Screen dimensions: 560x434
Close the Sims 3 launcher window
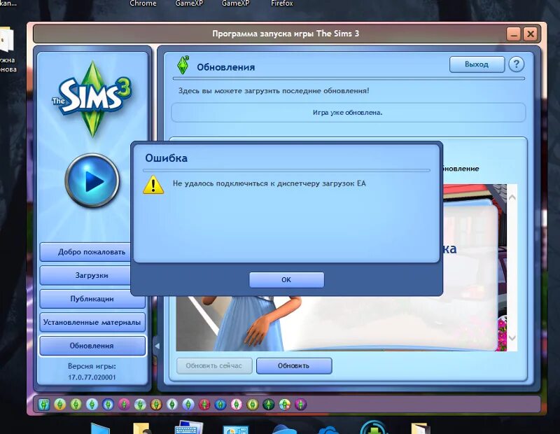coord(531,34)
